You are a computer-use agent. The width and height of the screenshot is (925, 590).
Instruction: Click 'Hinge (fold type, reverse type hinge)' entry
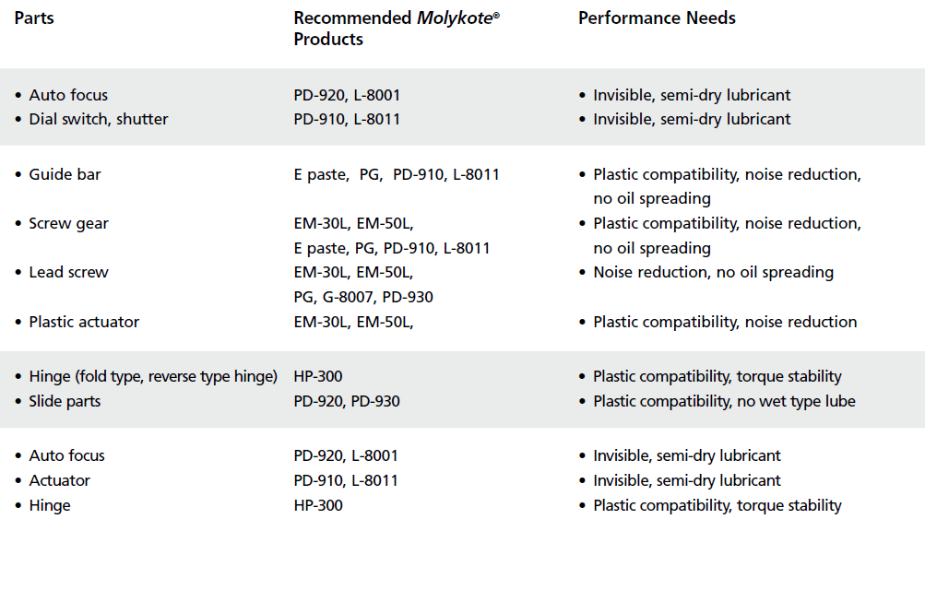(x=153, y=376)
